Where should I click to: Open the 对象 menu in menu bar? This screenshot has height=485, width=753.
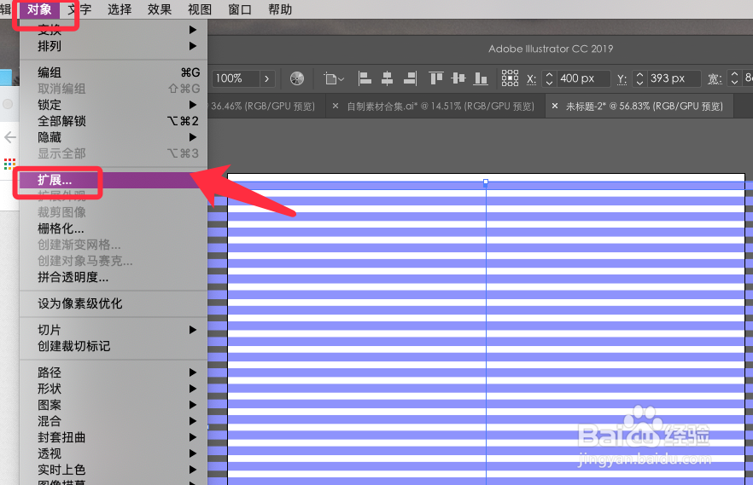pyautogui.click(x=39, y=9)
